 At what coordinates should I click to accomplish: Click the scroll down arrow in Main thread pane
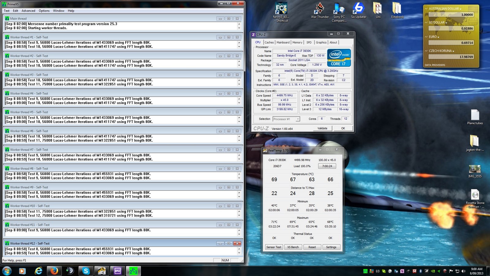pos(239,28)
